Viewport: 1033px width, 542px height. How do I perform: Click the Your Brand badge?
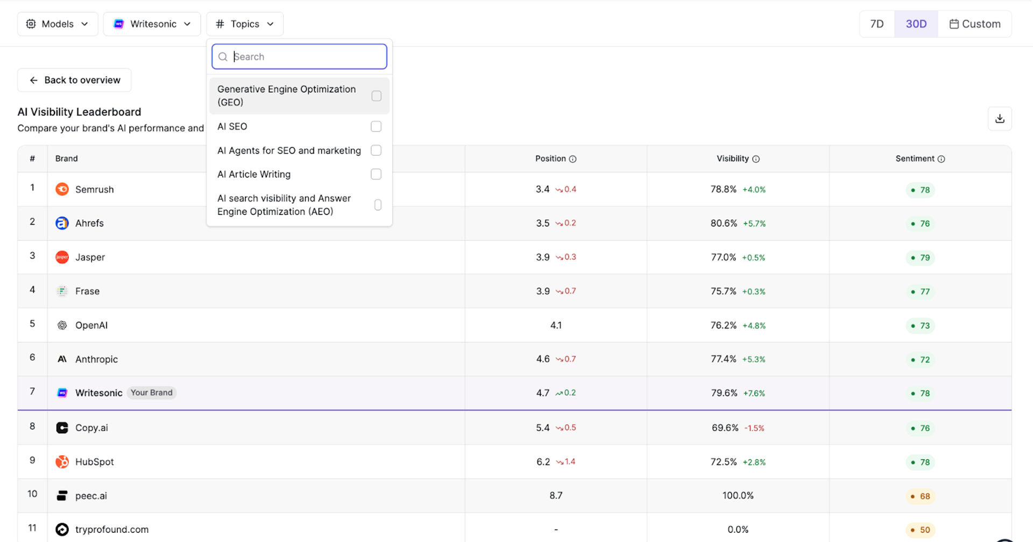click(x=152, y=393)
